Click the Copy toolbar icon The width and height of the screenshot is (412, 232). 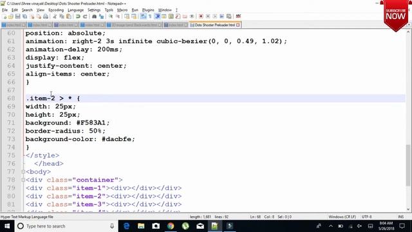(62, 17)
